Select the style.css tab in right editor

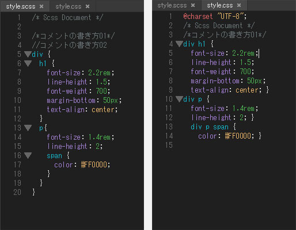pos(220,5)
